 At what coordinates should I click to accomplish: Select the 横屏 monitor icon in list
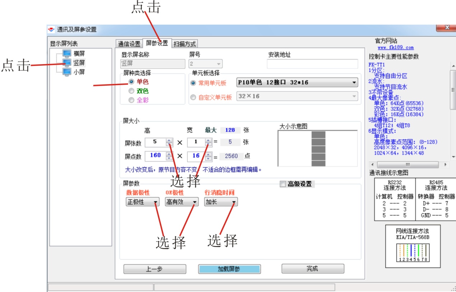pyautogui.click(x=67, y=54)
